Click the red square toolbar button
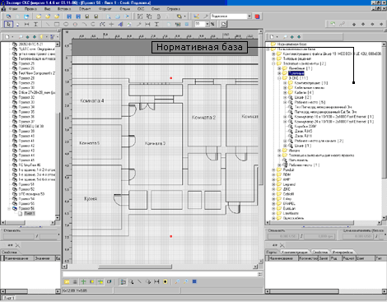The image size is (387, 302). click(x=257, y=16)
